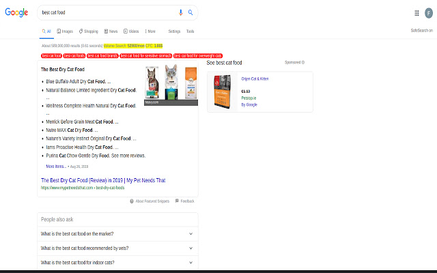437x273 pixels.
Task: Select 'best cat food for overweight cats' tag
Action: [x=198, y=56]
